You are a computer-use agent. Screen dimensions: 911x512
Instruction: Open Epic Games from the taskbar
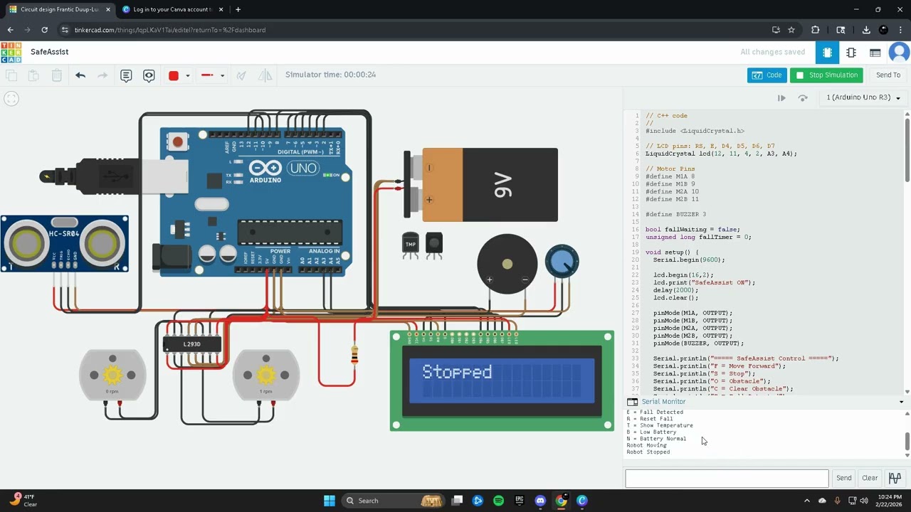pyautogui.click(x=520, y=501)
